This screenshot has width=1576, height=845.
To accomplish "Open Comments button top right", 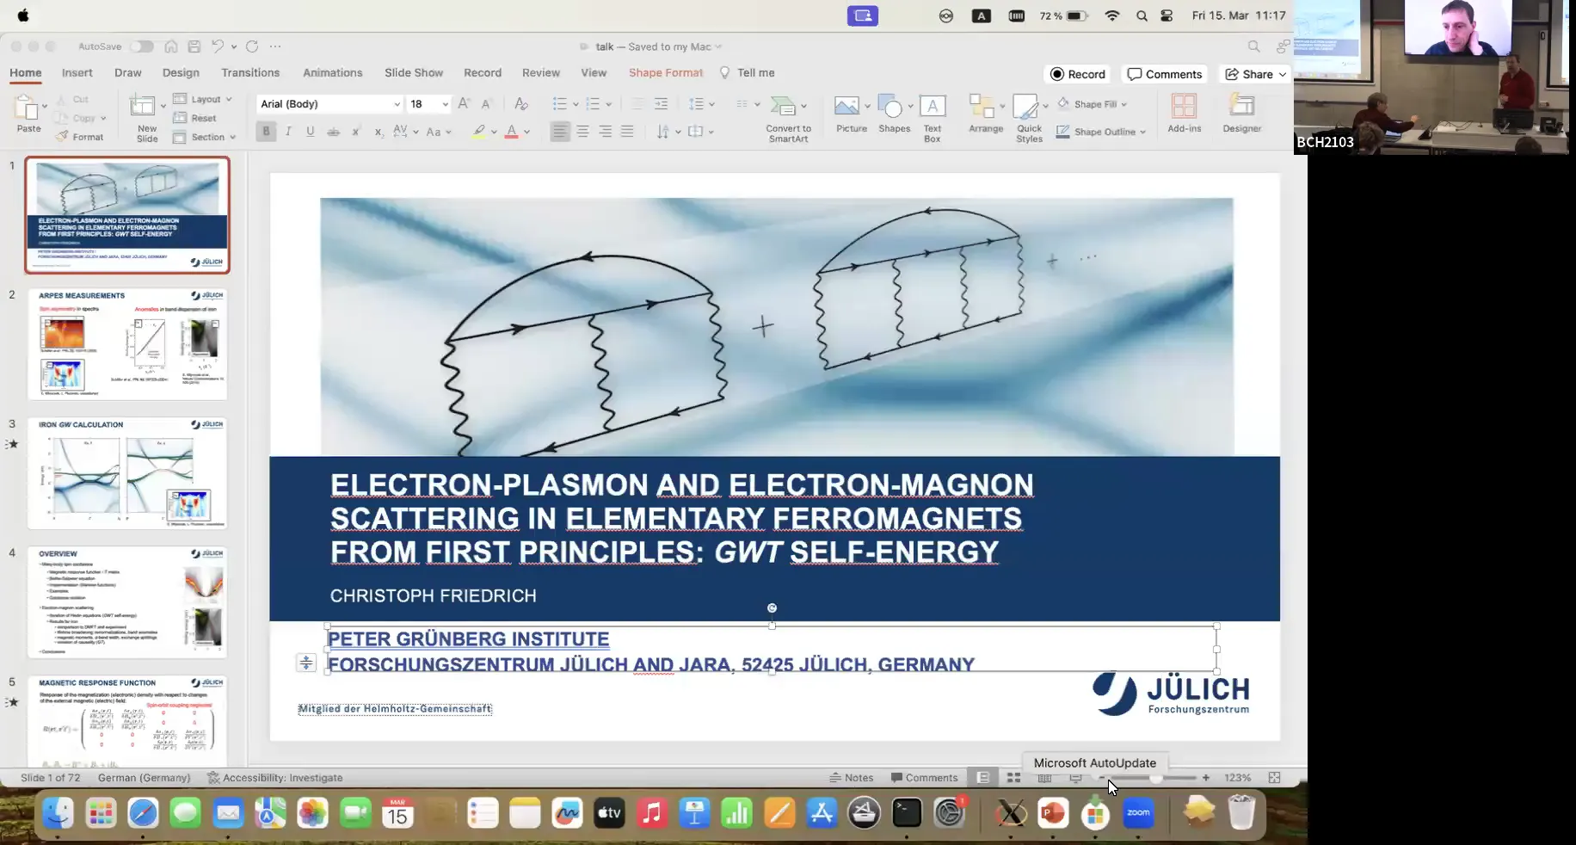I will click(x=1165, y=74).
